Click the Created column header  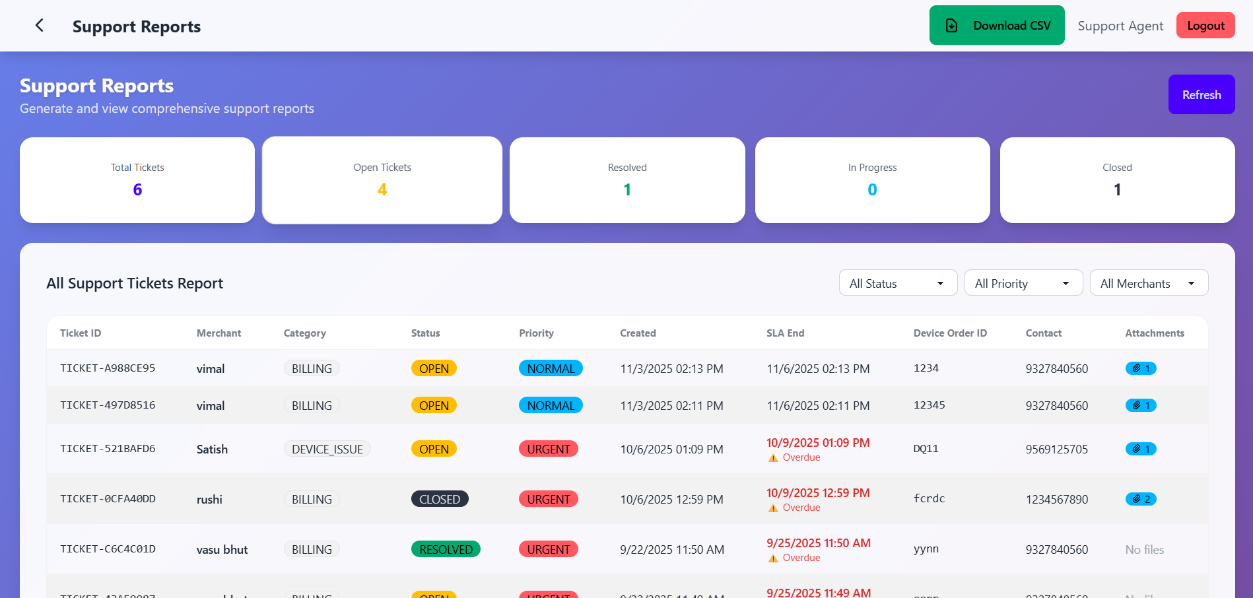[x=638, y=333]
